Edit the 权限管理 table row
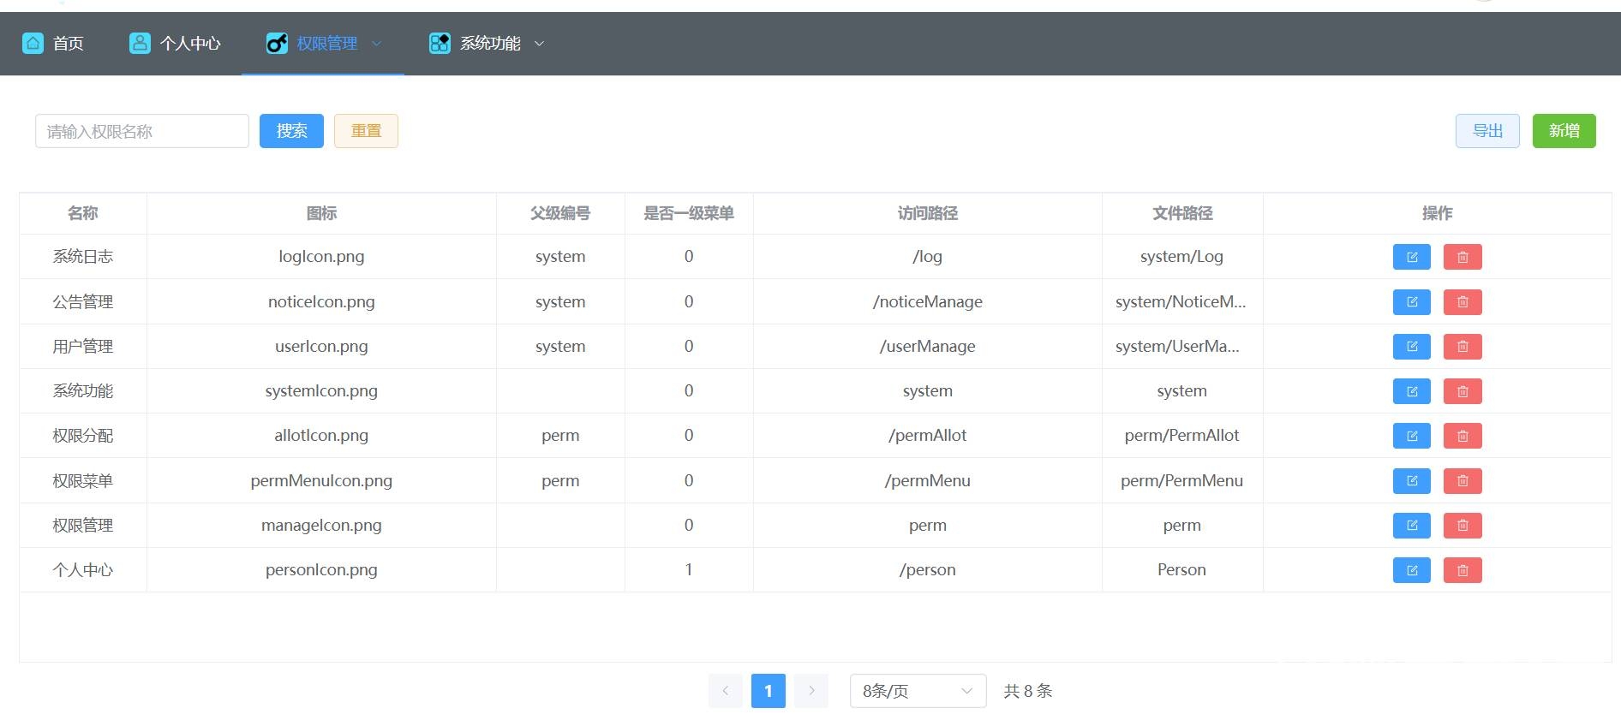The width and height of the screenshot is (1621, 714). (1411, 526)
